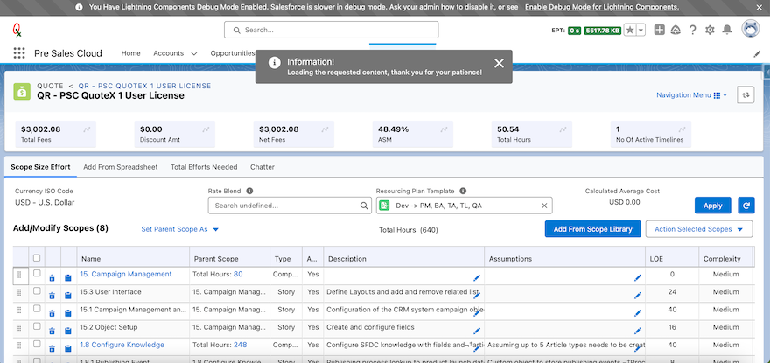
Task: Click the Net Fees $3,002.08 tile
Action: point(294,134)
